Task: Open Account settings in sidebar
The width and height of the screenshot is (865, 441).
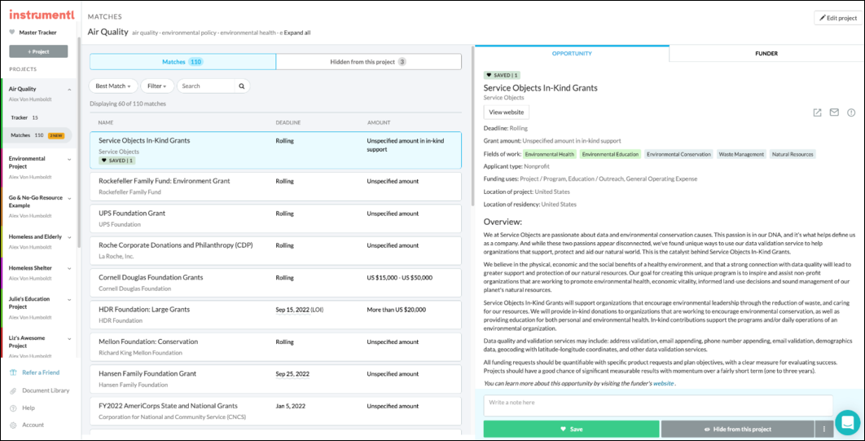Action: (33, 425)
